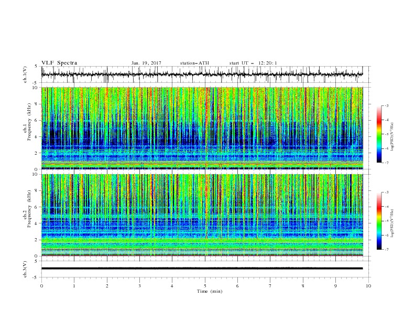Click the 7 minute tick label on the time axis

pyautogui.click(x=270, y=286)
